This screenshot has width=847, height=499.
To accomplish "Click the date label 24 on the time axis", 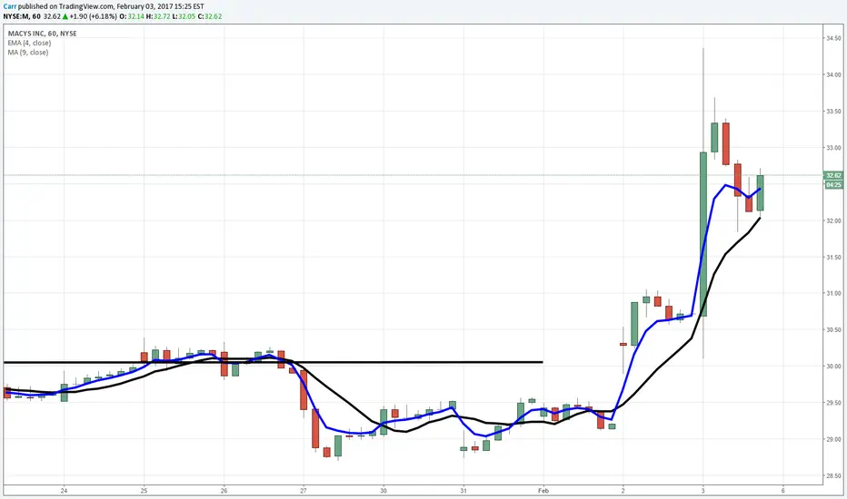I will click(64, 490).
